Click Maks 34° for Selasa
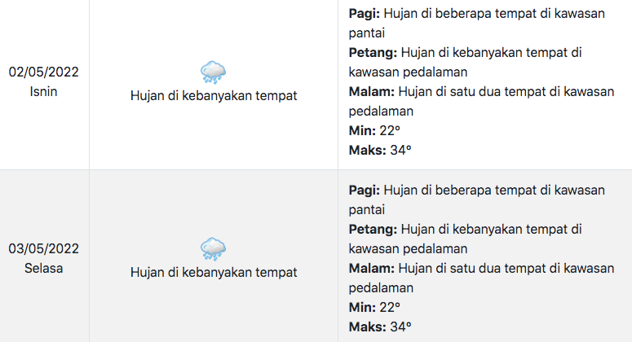This screenshot has width=632, height=342. pos(380,327)
